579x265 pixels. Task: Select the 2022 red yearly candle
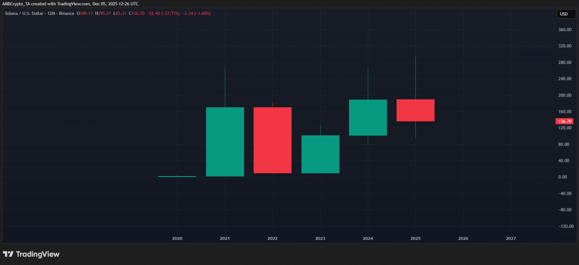pos(272,140)
